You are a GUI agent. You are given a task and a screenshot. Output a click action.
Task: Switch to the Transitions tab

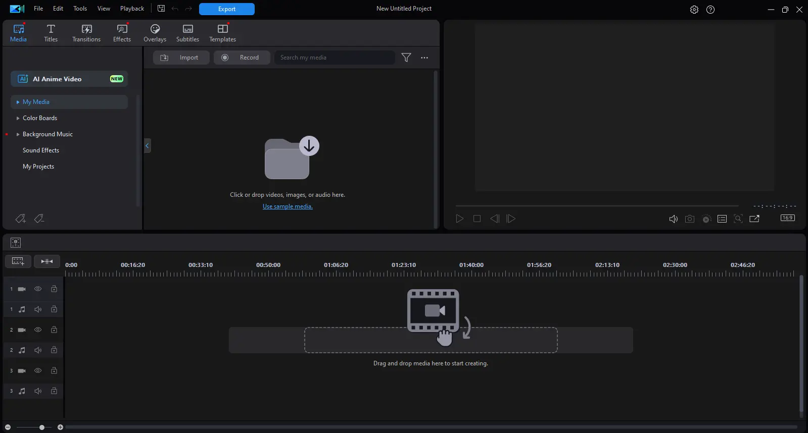tap(86, 33)
